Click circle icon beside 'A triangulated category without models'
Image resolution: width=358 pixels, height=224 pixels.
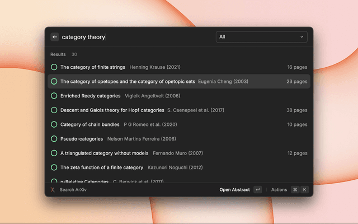pos(54,153)
